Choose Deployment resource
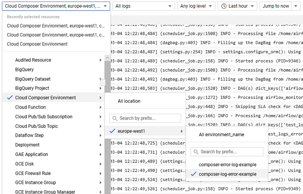 27,145
